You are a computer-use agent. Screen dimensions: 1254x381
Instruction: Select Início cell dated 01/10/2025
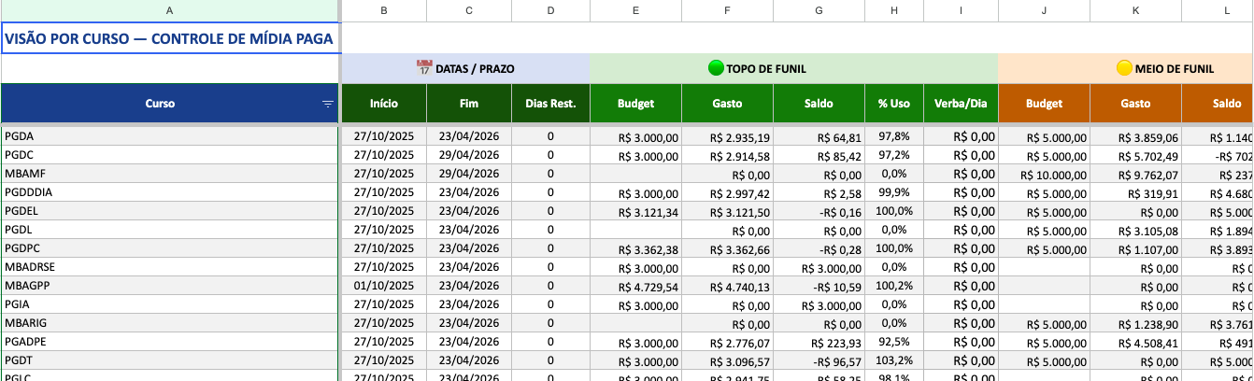point(383,286)
